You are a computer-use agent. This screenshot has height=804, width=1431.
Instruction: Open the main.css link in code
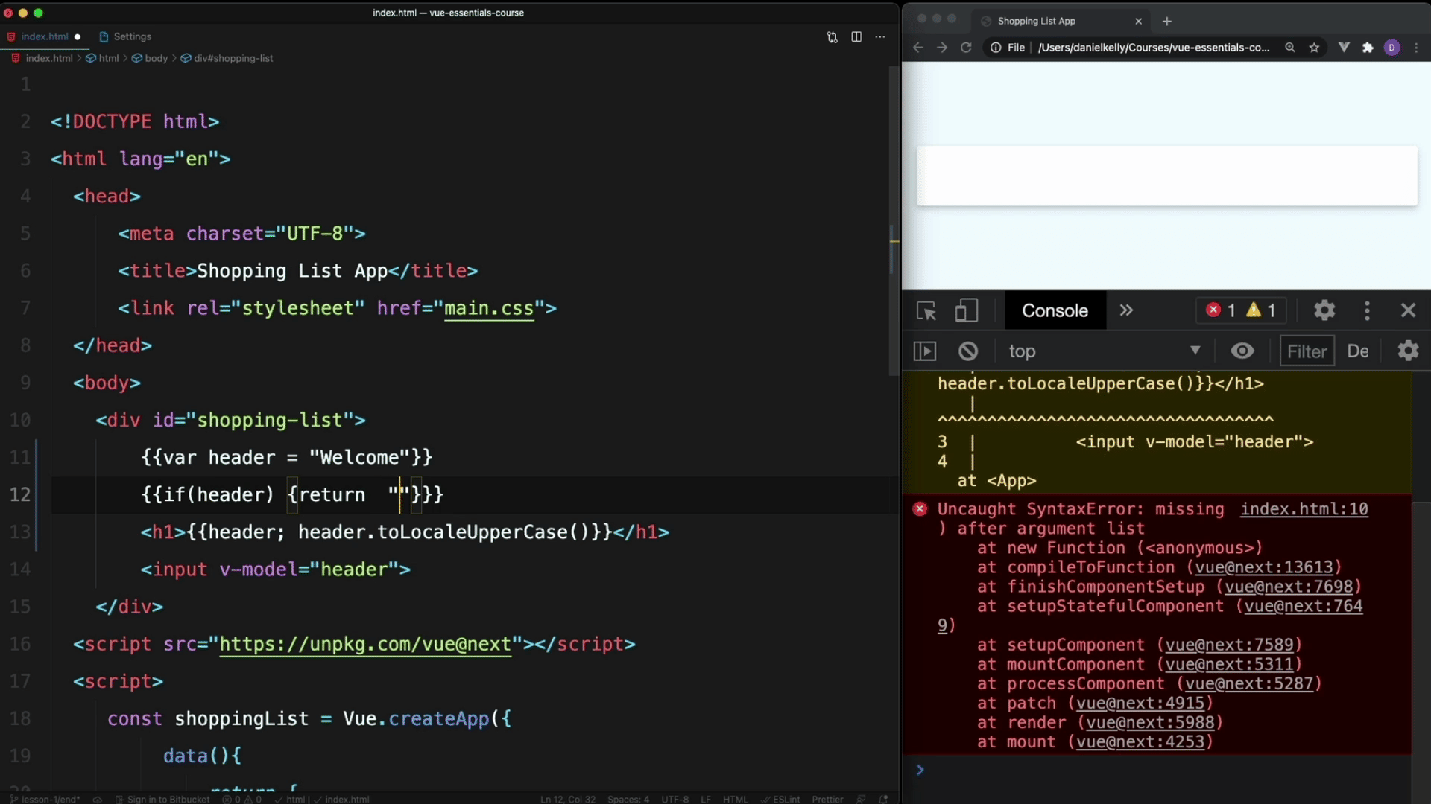(x=489, y=308)
